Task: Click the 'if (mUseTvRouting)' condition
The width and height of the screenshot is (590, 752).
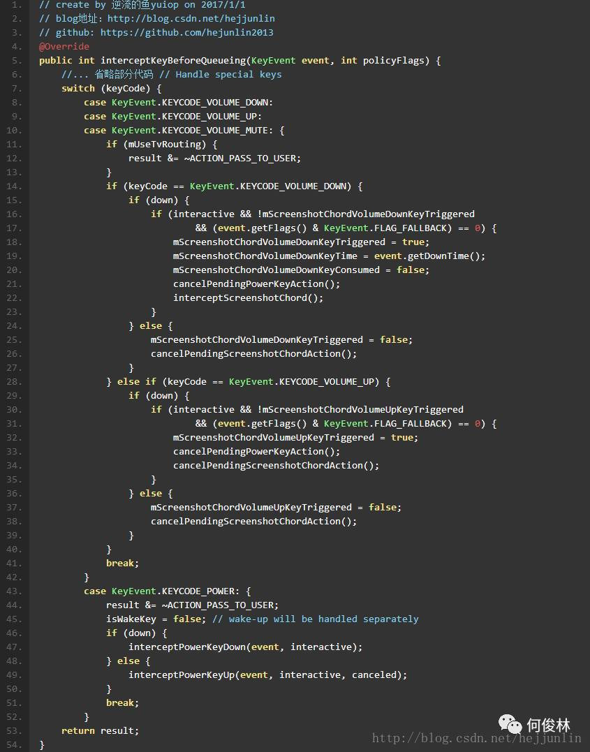Action: click(156, 145)
